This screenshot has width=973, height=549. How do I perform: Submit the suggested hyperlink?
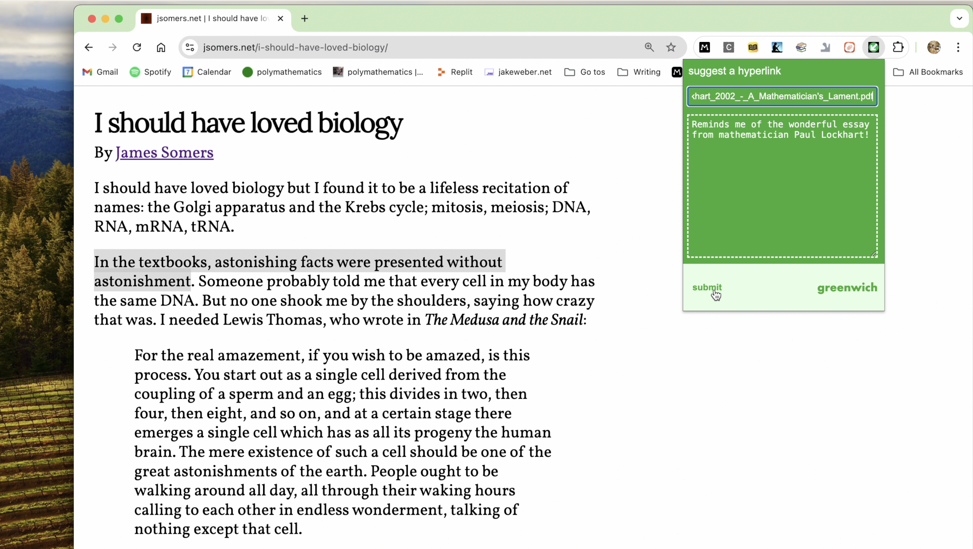pyautogui.click(x=707, y=287)
